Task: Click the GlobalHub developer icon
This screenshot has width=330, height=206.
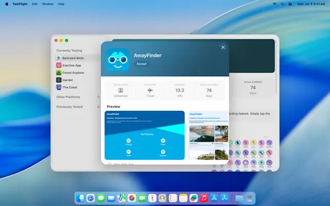Action: click(121, 90)
